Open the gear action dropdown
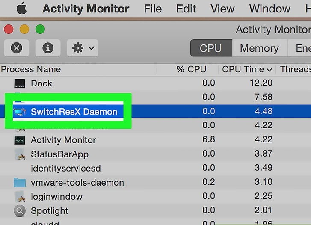 [83, 48]
